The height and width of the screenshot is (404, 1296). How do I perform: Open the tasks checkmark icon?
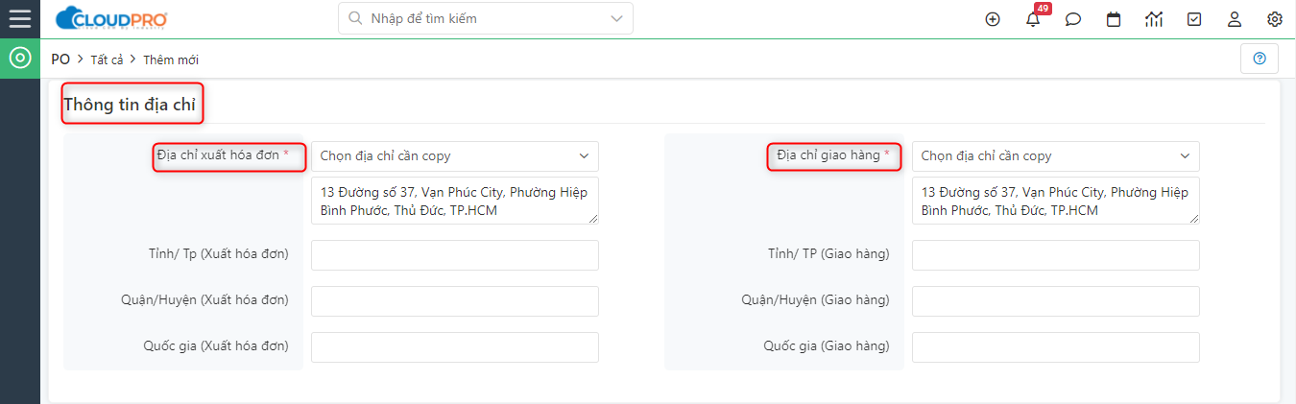(x=1194, y=19)
